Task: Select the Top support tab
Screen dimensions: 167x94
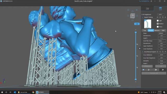Action: 145,30
